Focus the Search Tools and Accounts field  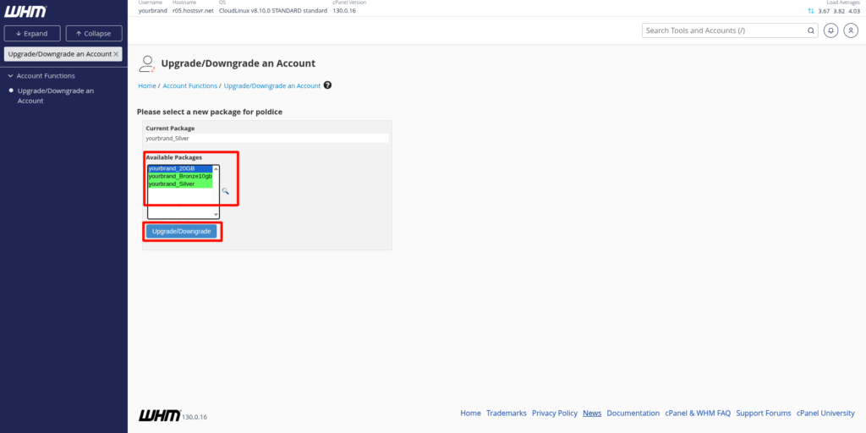pyautogui.click(x=723, y=30)
